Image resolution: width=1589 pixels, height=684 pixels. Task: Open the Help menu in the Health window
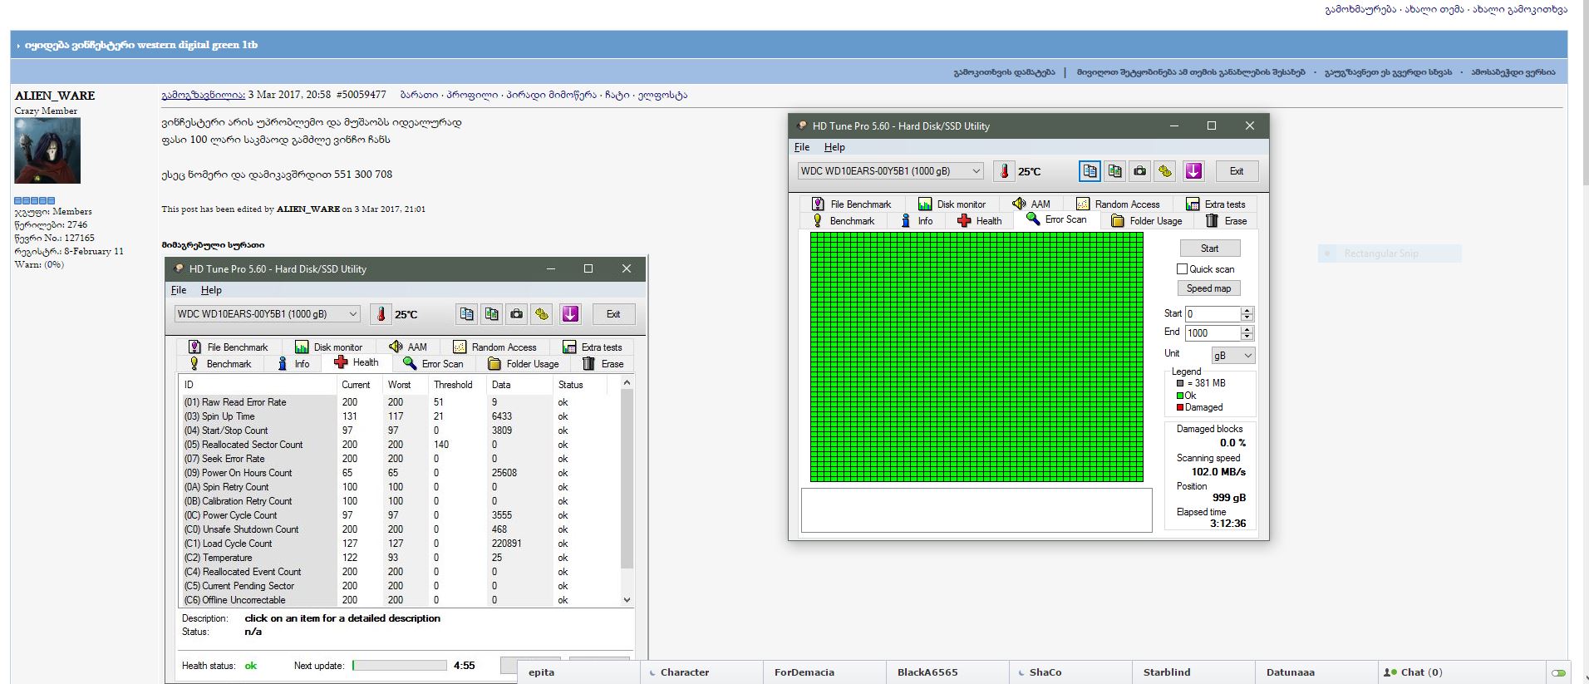[211, 290]
